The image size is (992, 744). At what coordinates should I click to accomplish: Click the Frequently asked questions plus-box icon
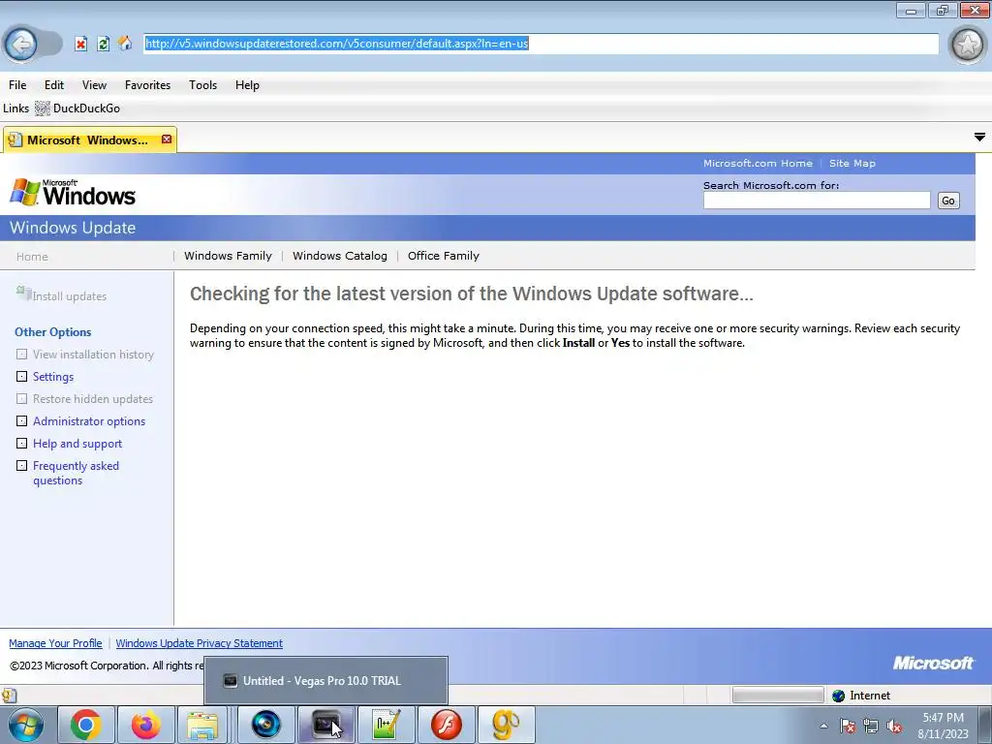pyautogui.click(x=21, y=466)
